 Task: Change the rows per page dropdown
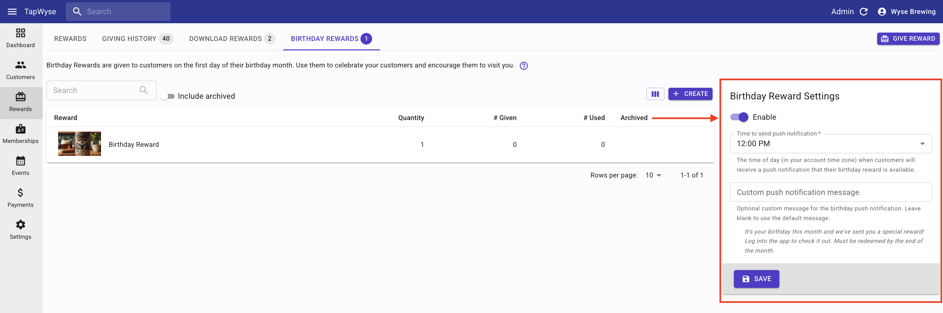(x=654, y=175)
